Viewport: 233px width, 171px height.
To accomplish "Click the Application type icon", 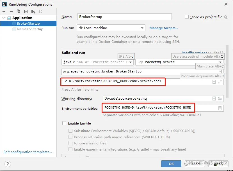I will pyautogui.click(x=9, y=18).
